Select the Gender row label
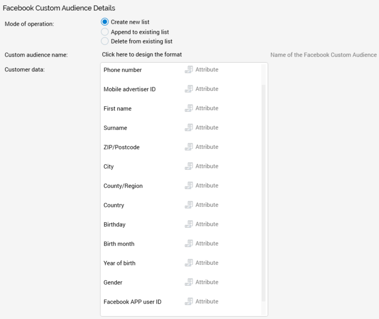Viewport: 379px width, 319px height. [x=113, y=282]
